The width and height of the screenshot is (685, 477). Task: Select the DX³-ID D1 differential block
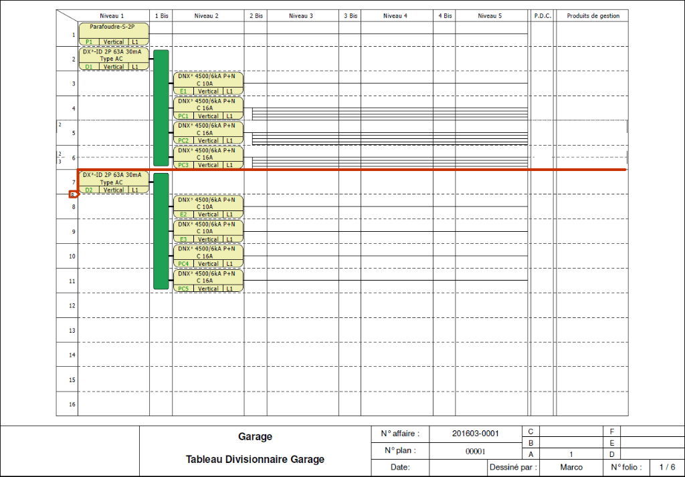point(114,59)
